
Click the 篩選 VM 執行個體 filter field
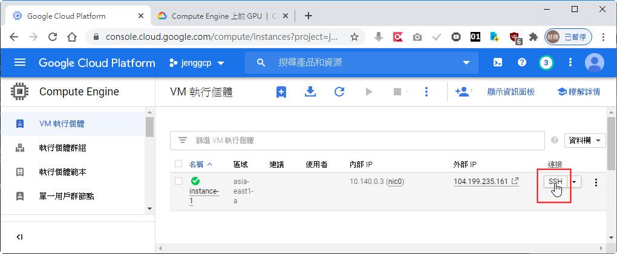coord(357,141)
